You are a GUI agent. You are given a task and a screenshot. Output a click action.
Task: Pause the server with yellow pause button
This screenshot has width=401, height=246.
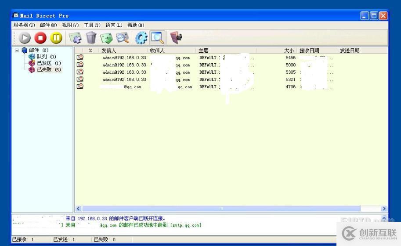[x=56, y=38]
